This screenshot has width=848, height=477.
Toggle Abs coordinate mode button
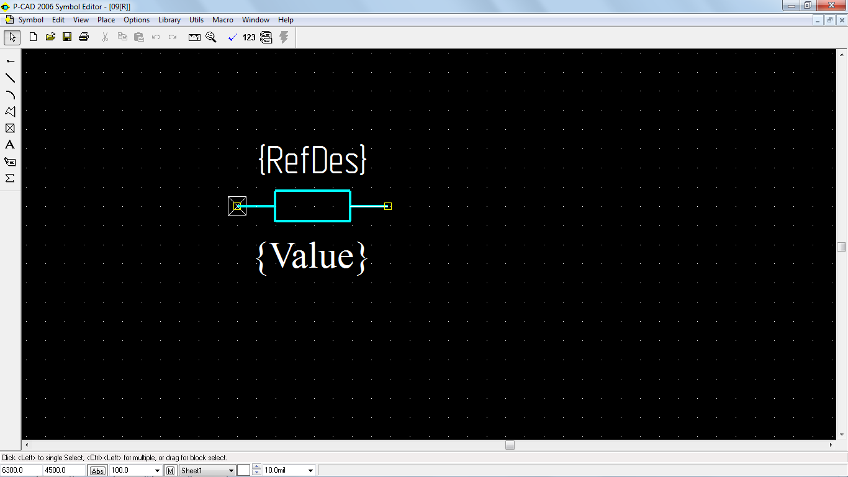pos(97,471)
